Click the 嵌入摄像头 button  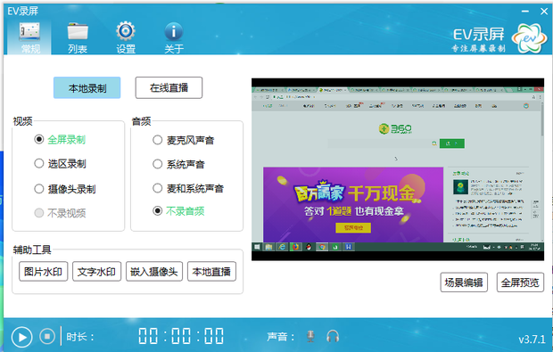(x=154, y=271)
